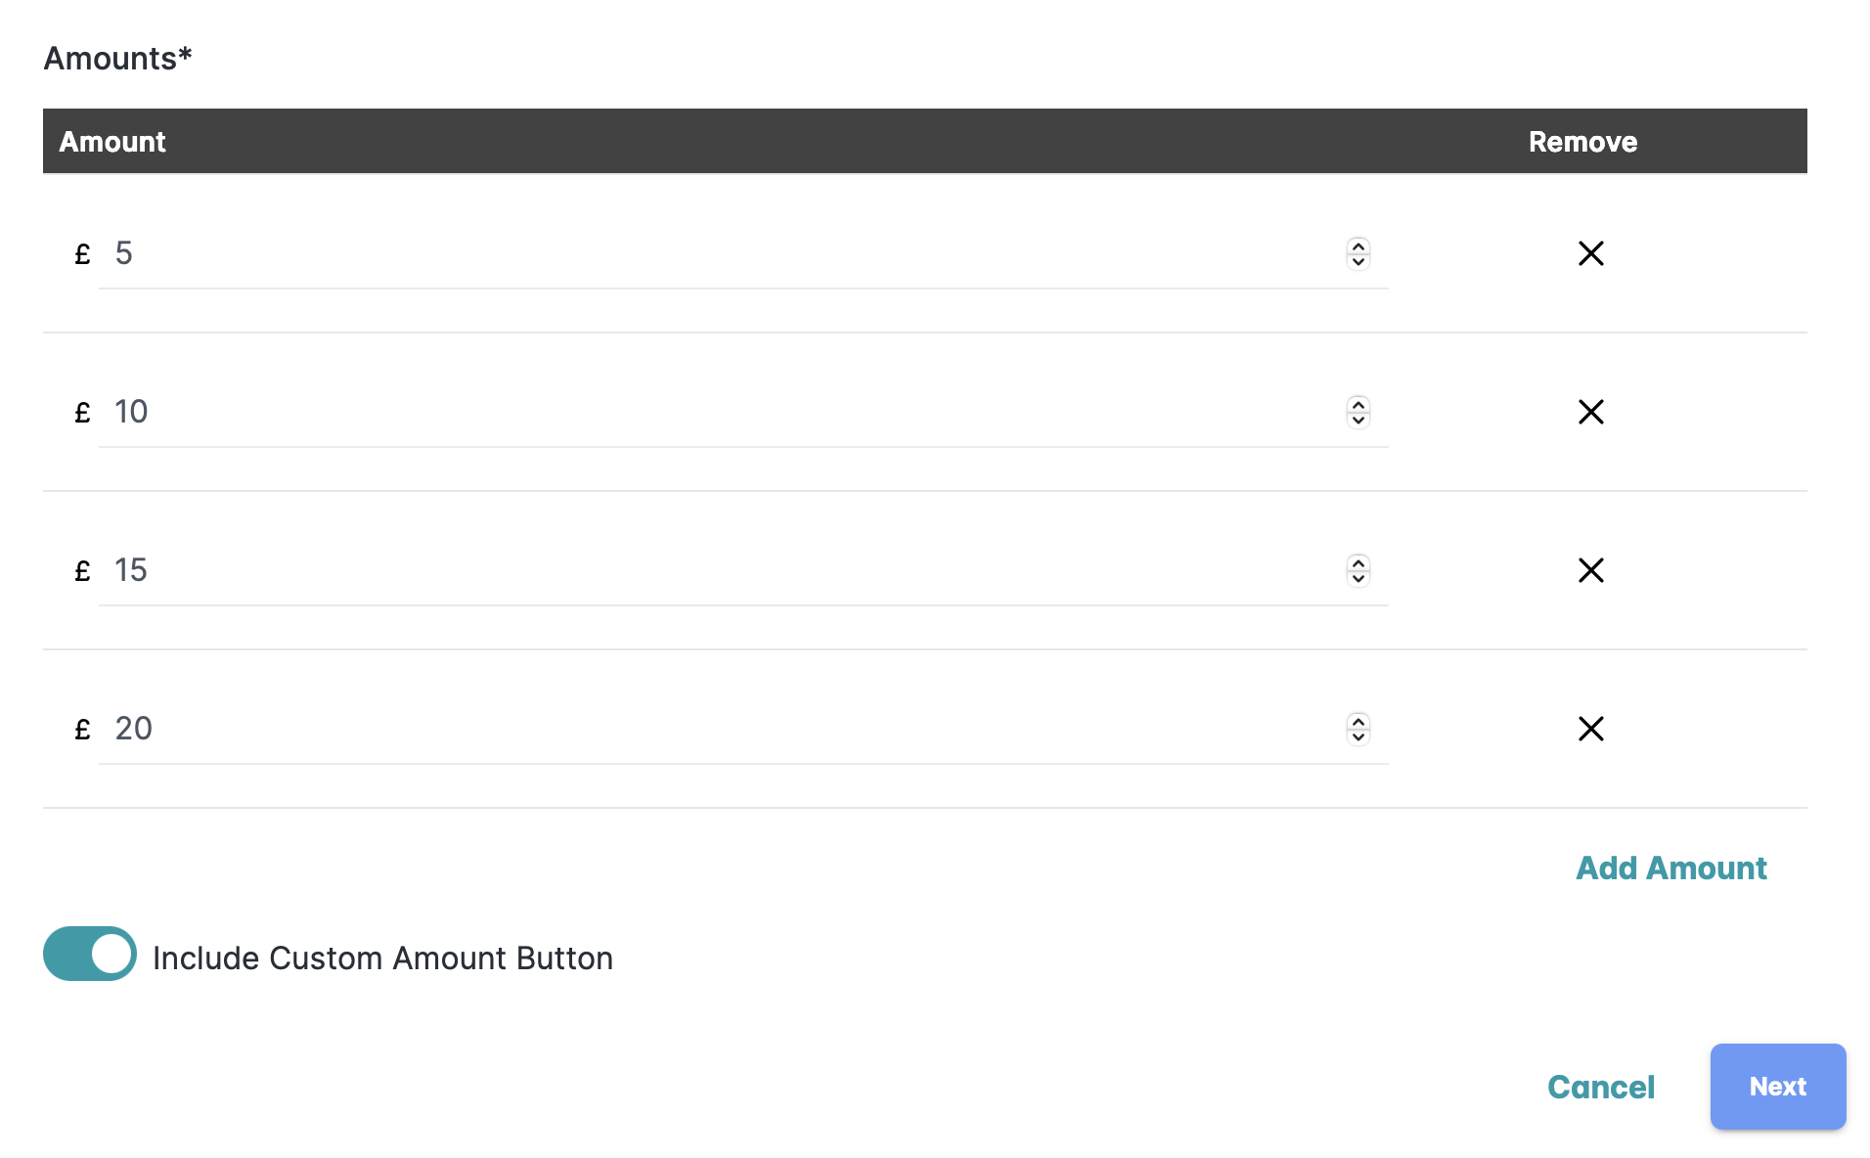Decrement the £20 amount with down arrow
The height and width of the screenshot is (1158, 1870).
[x=1358, y=736]
